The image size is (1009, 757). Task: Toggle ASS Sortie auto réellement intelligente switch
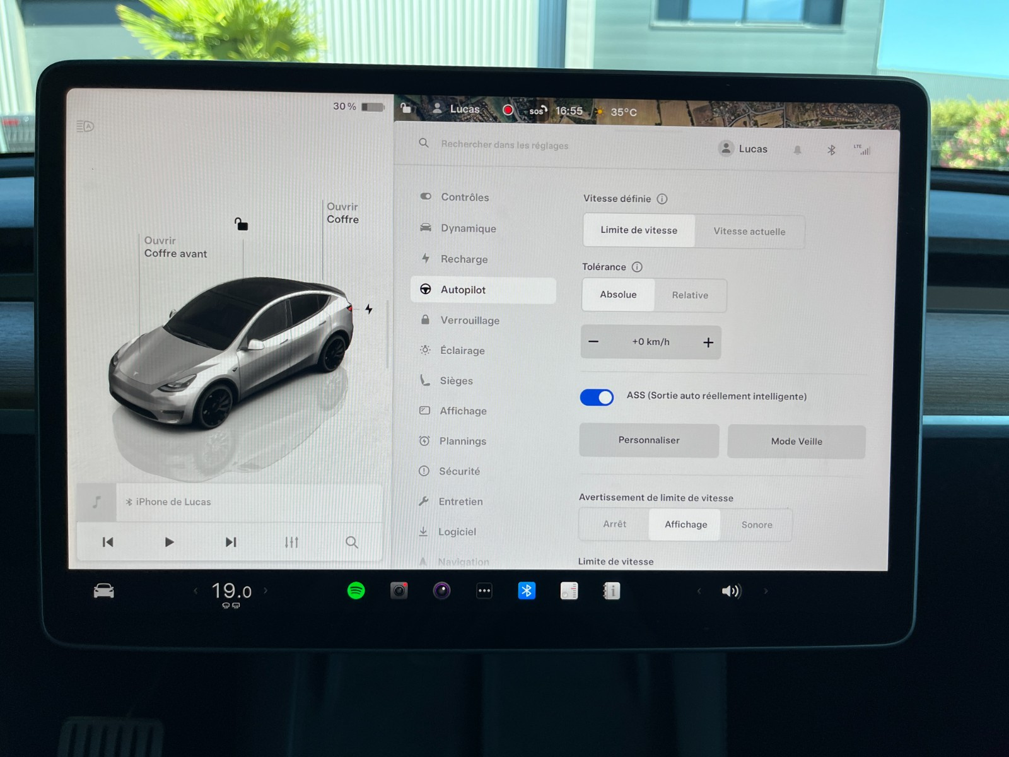pyautogui.click(x=597, y=397)
